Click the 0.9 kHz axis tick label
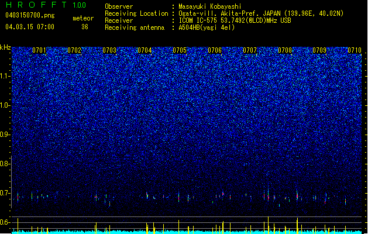 coord(5,135)
